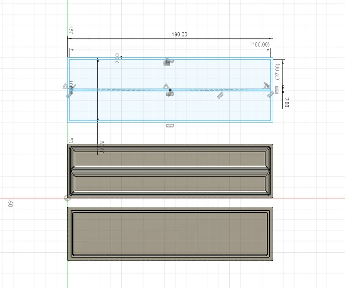Click the (27.00) reference dimension
The width and height of the screenshot is (345, 288).
pyautogui.click(x=277, y=72)
